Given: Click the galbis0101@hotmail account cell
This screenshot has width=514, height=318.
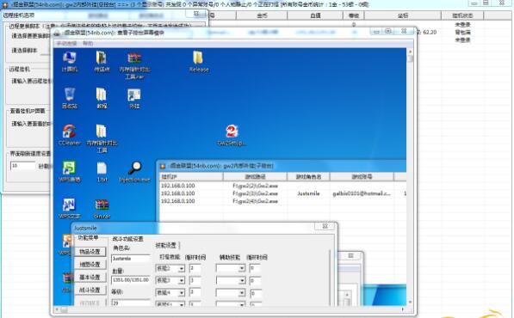Looking at the screenshot, I should click(362, 193).
